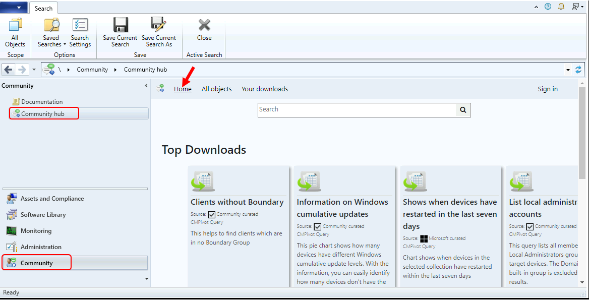Click Community in the breadcrumb path
This screenshot has height=300, width=589.
click(x=92, y=70)
